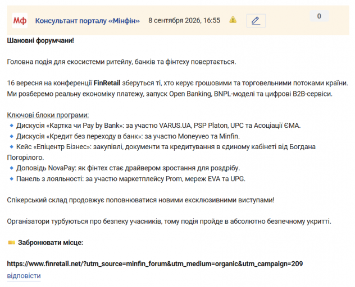
Task: Click the Кейс «Епіцентр Бізнес» line
Action: pyautogui.click(x=161, y=152)
